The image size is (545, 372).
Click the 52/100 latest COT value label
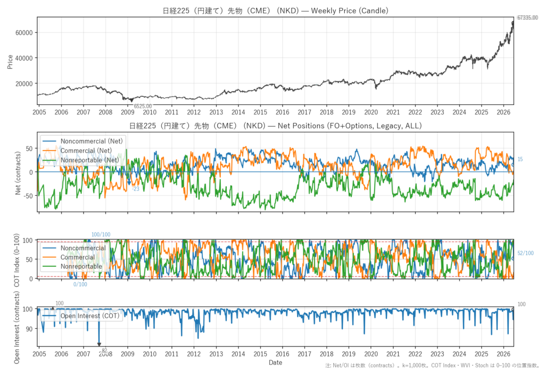pyautogui.click(x=525, y=253)
